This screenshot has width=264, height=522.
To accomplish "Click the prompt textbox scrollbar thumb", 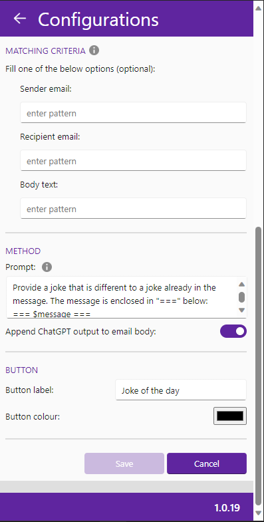I will coord(241,297).
